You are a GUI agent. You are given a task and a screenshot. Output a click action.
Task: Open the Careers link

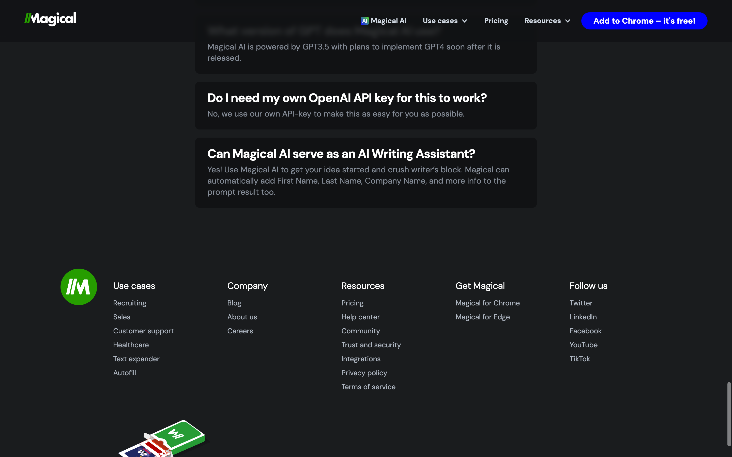pyautogui.click(x=240, y=331)
